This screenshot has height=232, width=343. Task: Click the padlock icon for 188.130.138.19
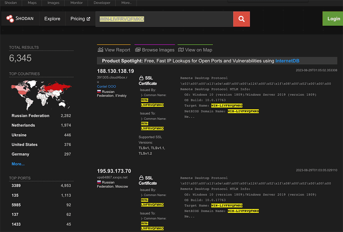[141, 78]
